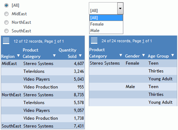Image resolution: width=178 pixels, height=130 pixels.
Task: Select the MidEast radio button
Action: (6, 14)
